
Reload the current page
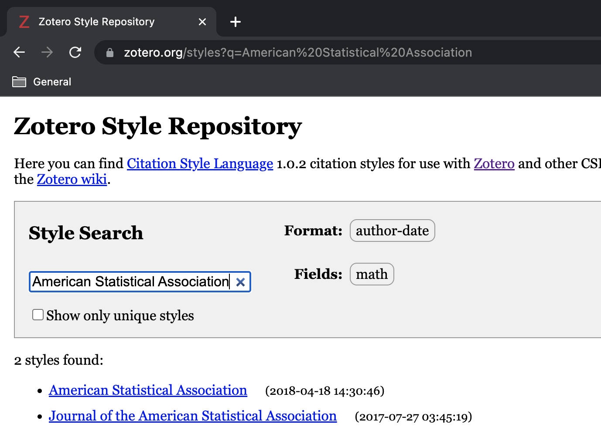(75, 52)
